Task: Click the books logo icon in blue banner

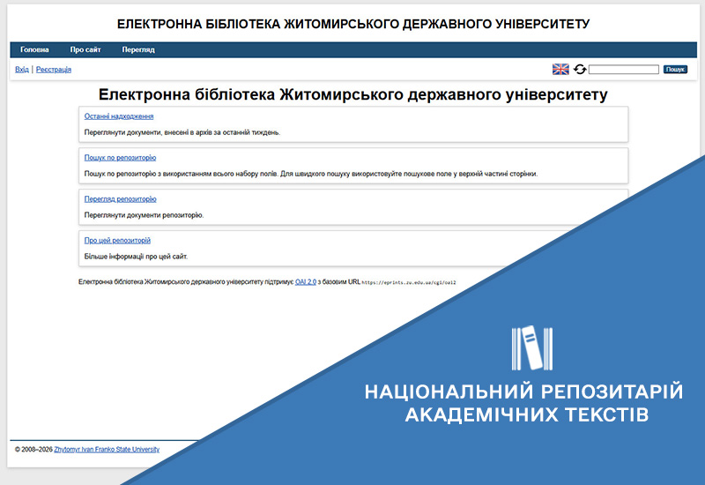Action: pos(532,347)
